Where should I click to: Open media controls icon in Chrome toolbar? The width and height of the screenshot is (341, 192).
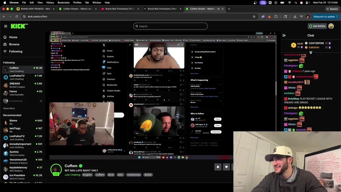click(301, 17)
